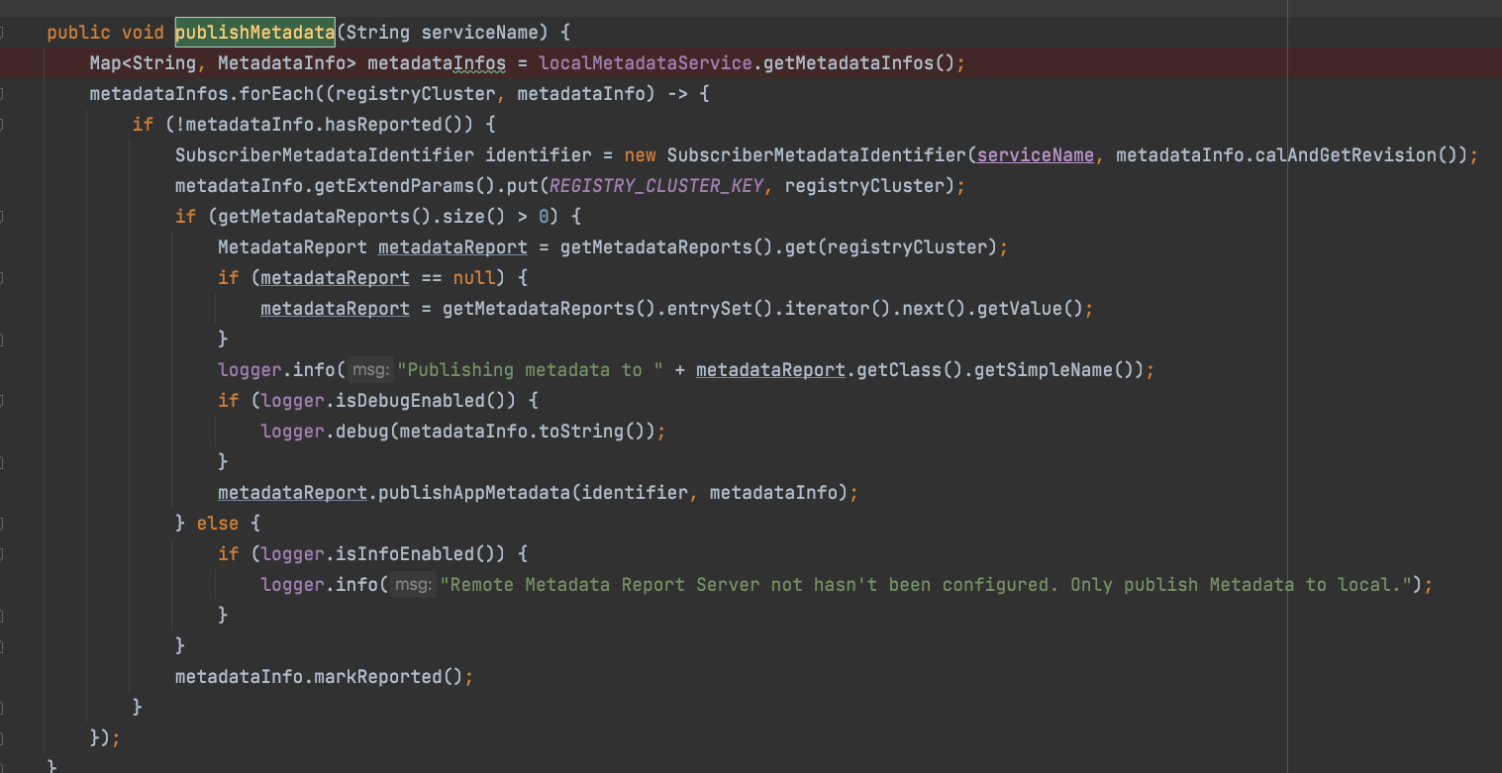Click the calAndGetRevision() method call

(x=1363, y=155)
